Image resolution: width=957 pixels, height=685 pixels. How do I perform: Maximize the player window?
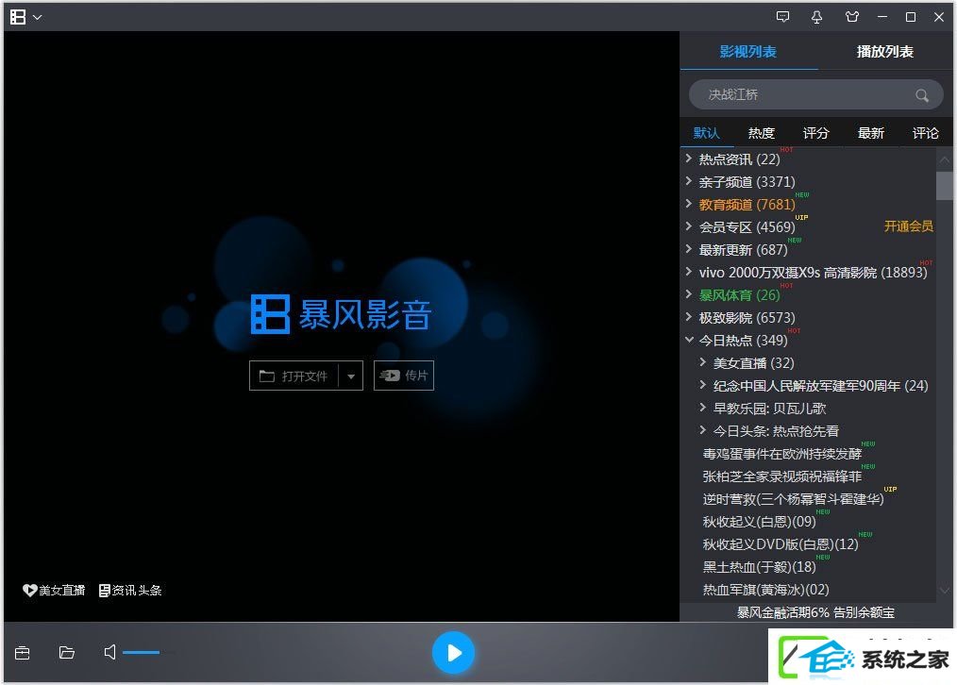(x=911, y=17)
